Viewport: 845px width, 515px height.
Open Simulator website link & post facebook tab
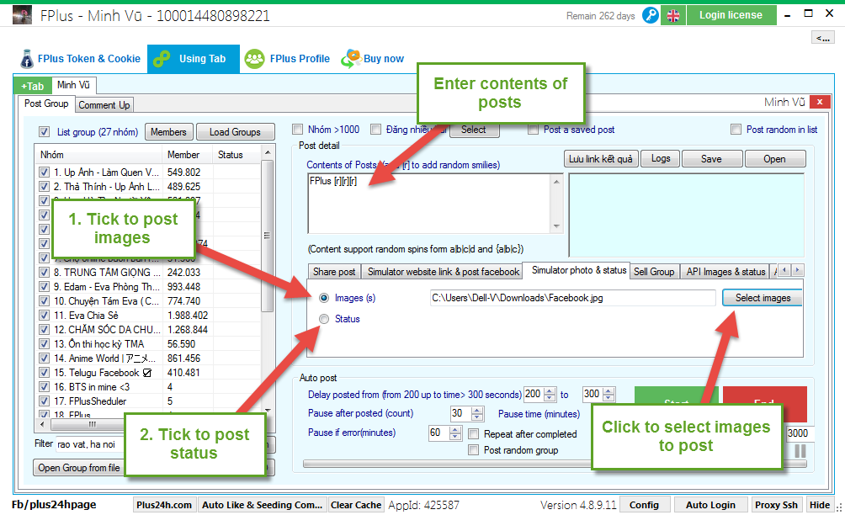[444, 272]
